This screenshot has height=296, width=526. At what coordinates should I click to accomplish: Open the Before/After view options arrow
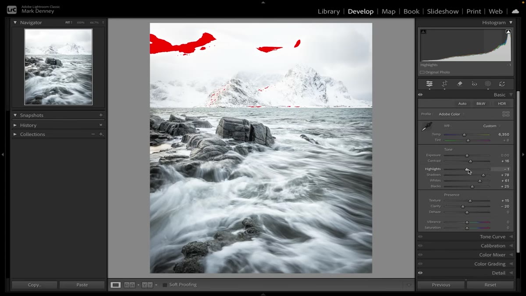[x=156, y=285]
